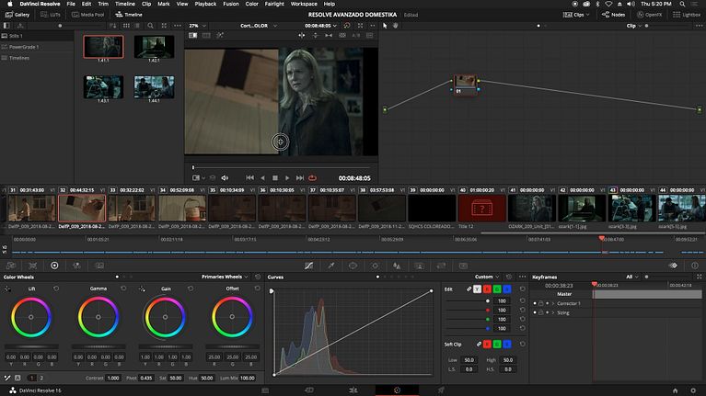Expand the Corrector 1 keyframe track
This screenshot has width=706, height=396.
pos(553,303)
